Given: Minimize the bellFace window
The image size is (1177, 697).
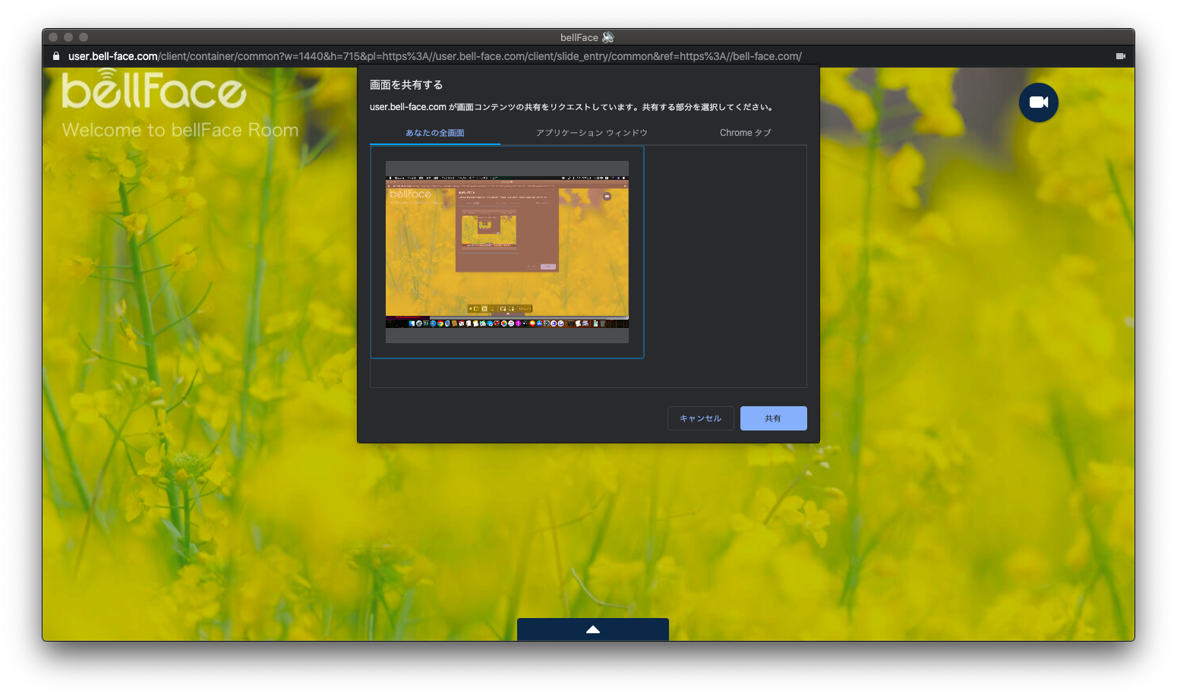Looking at the screenshot, I should 68,37.
